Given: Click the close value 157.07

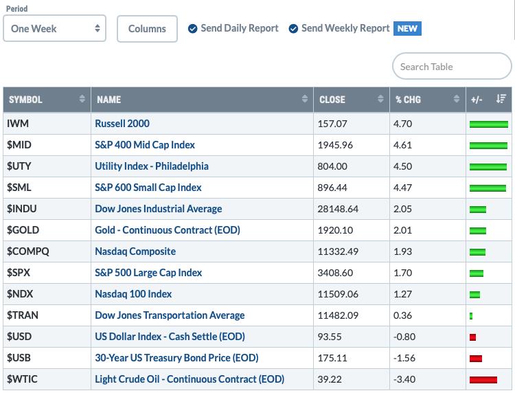Looking at the screenshot, I should click(332, 124).
